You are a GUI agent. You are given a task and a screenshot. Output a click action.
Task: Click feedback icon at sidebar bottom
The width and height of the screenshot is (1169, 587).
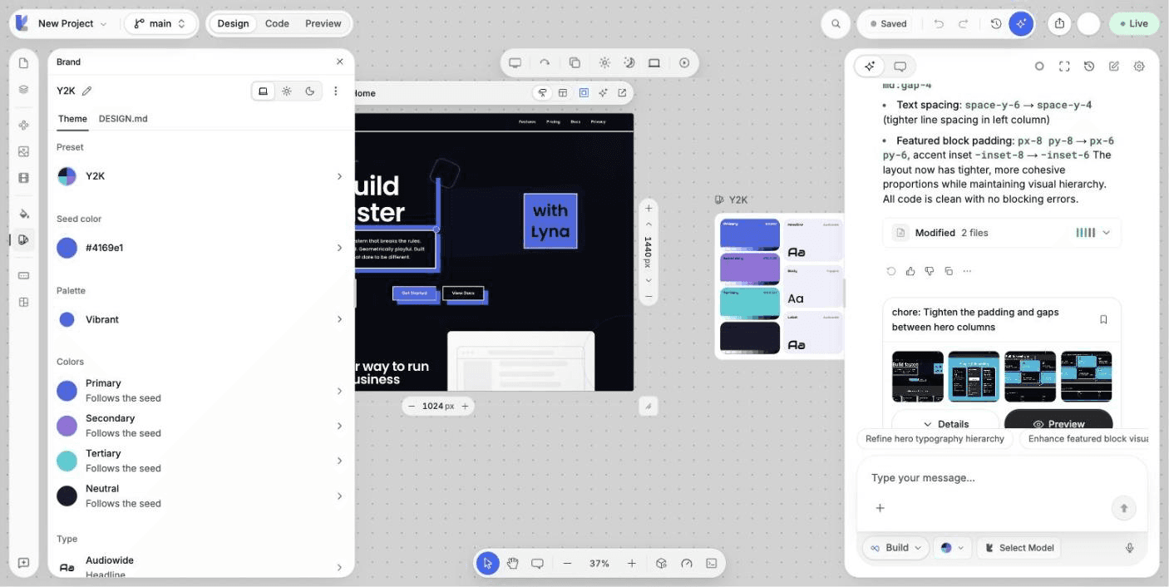(x=23, y=563)
